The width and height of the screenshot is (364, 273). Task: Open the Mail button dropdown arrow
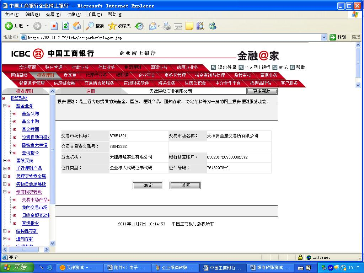click(159, 26)
